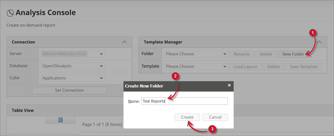Viewport: 334px width, 136px height.
Task: Click the Save Template button
Action: [x=304, y=67]
